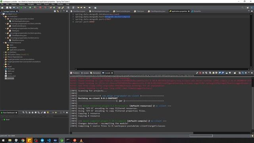Screen dimensions: 254x143
Task: Switch to the ClientRepository.java editor tab
Action: 156,11
